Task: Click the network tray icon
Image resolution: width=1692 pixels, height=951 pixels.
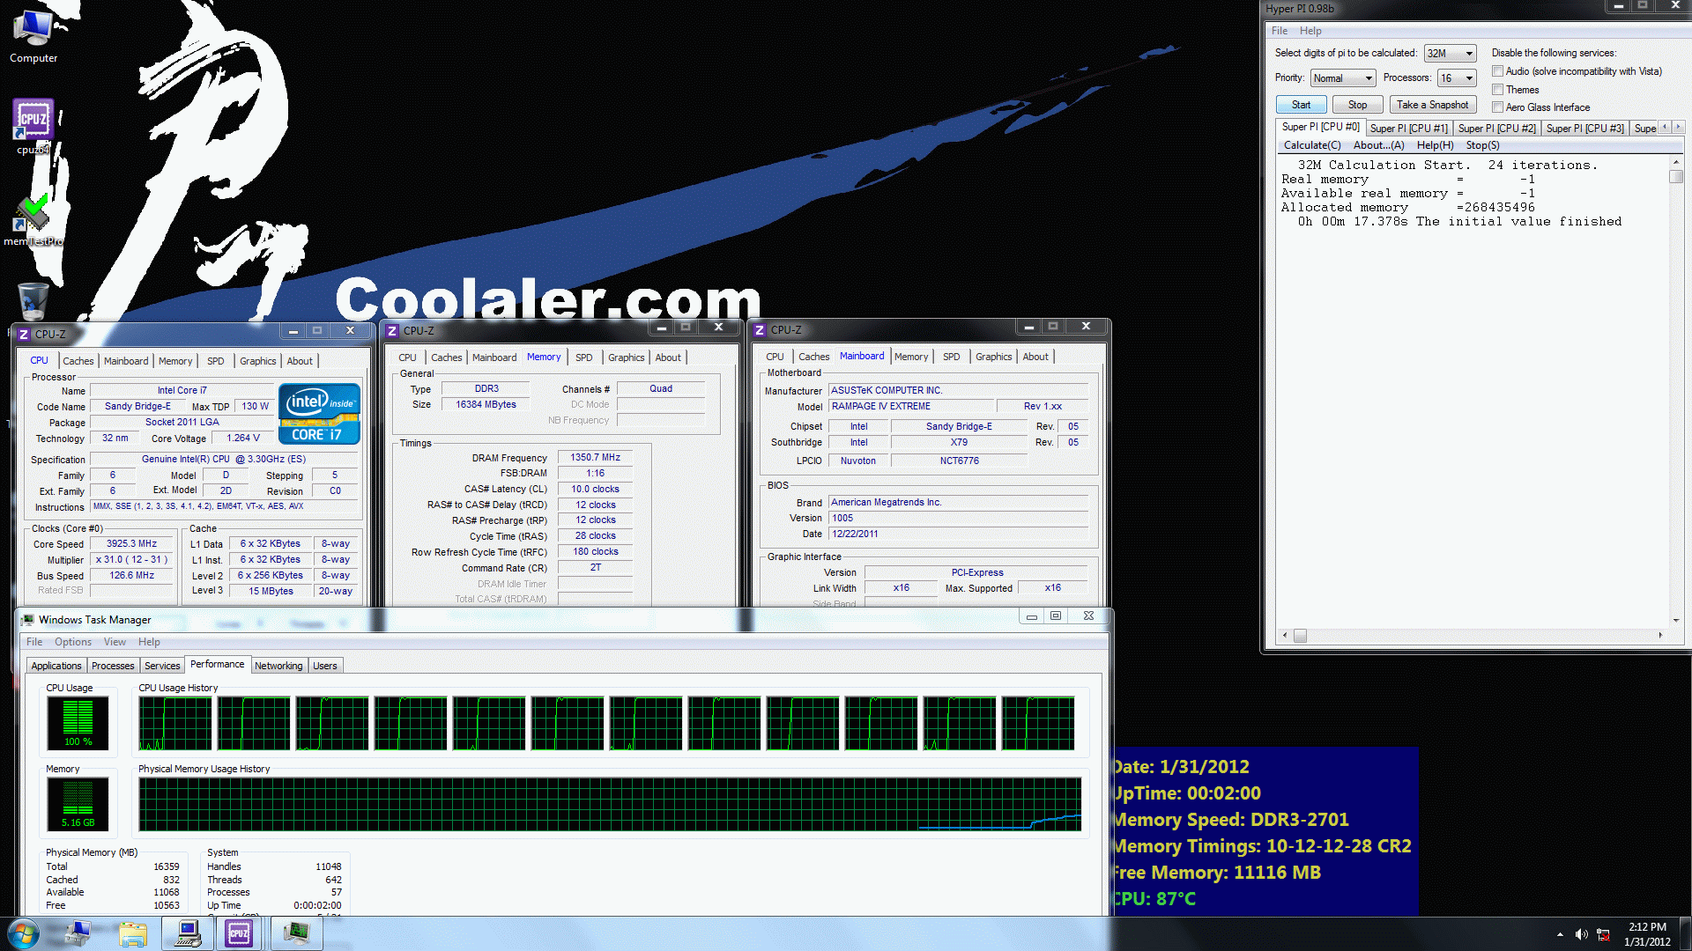Action: tap(1604, 934)
